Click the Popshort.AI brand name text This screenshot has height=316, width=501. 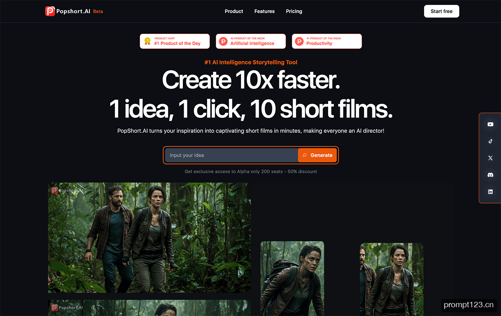[x=73, y=11]
